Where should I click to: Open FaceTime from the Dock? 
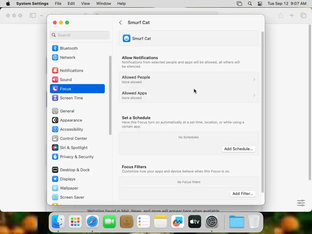pos(109,222)
